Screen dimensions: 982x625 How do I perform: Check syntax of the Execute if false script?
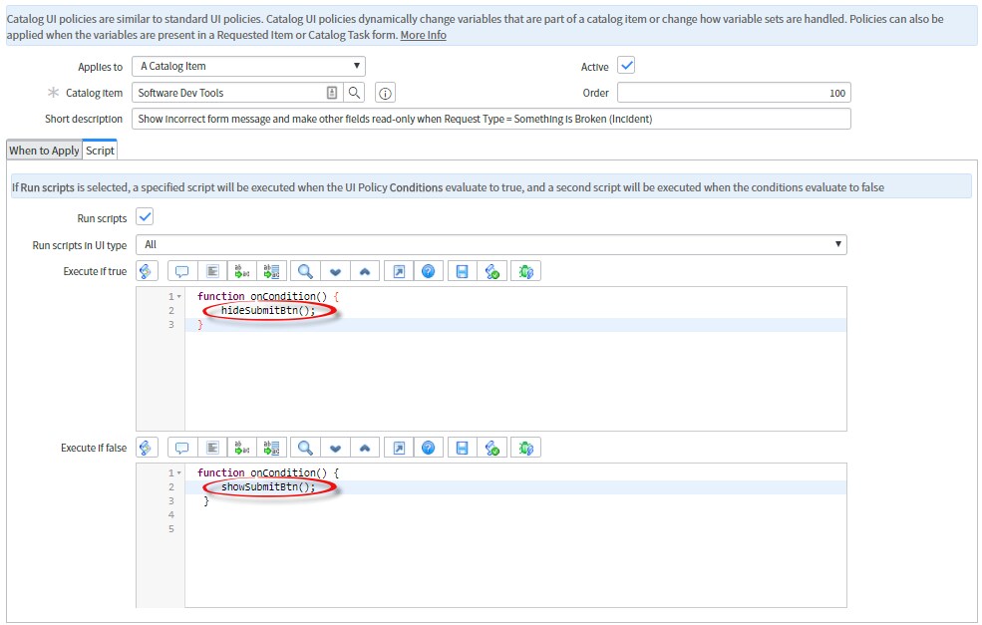(x=492, y=448)
